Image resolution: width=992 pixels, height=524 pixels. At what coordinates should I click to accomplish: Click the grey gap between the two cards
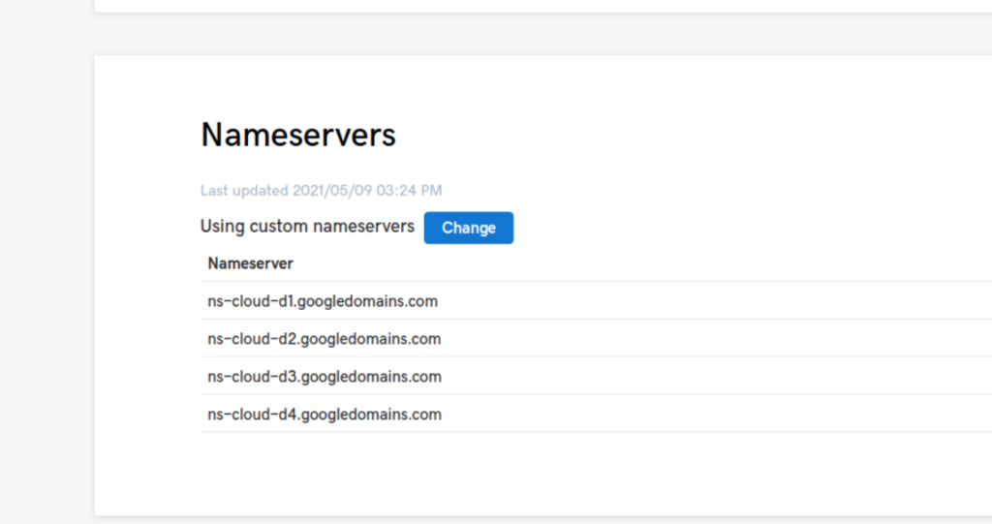[542, 34]
